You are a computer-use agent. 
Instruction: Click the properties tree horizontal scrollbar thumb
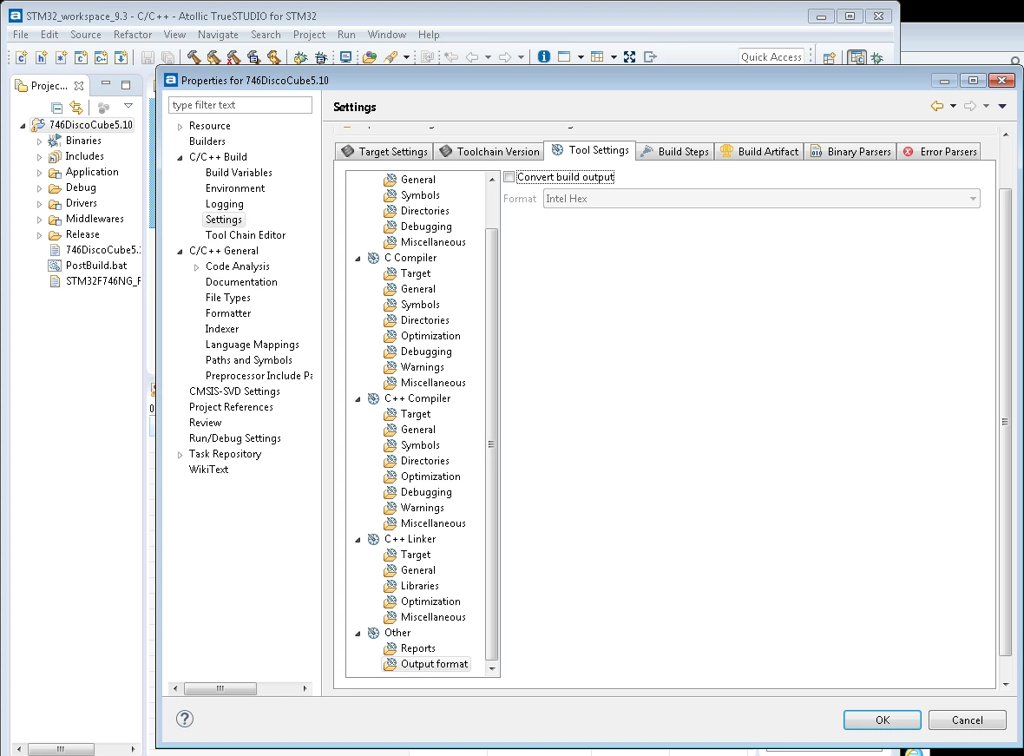[x=220, y=688]
